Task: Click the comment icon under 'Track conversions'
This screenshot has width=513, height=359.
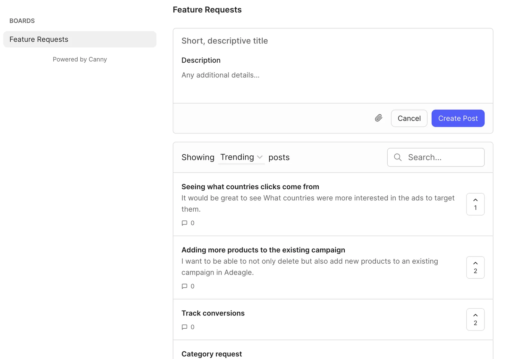Action: (x=184, y=327)
